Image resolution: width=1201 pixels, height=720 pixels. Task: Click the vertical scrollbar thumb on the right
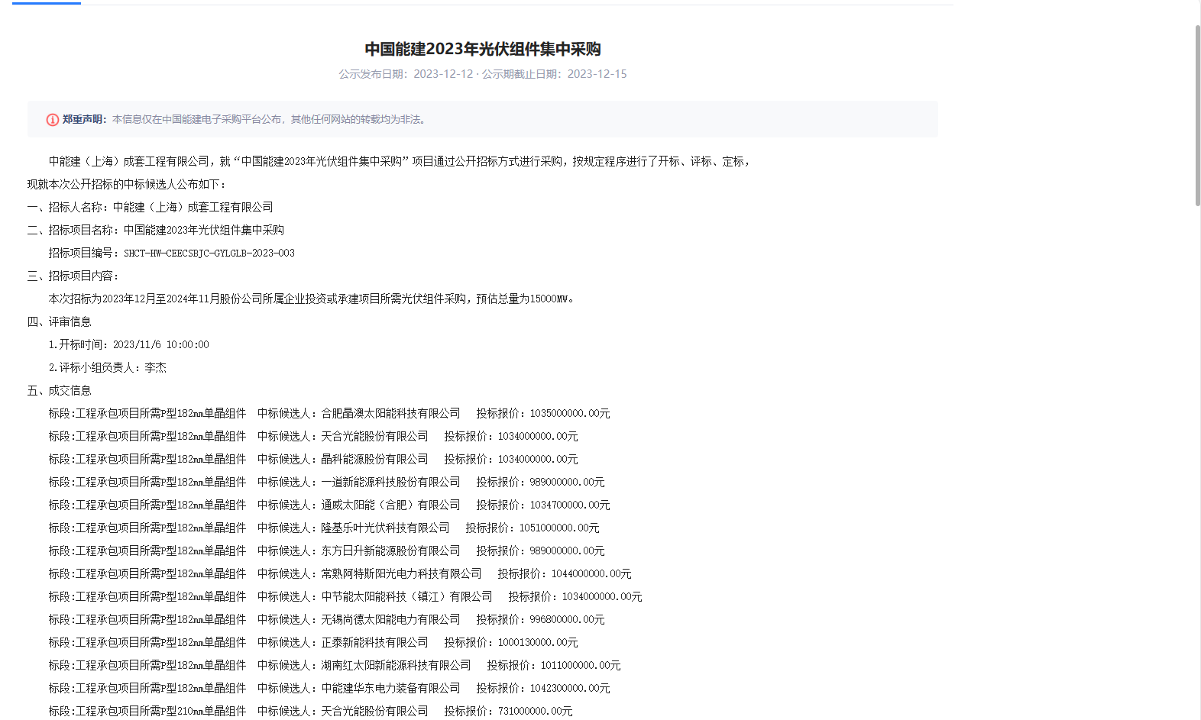(x=1197, y=115)
